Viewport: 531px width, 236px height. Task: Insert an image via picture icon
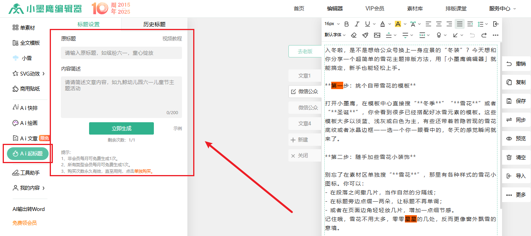point(377,35)
